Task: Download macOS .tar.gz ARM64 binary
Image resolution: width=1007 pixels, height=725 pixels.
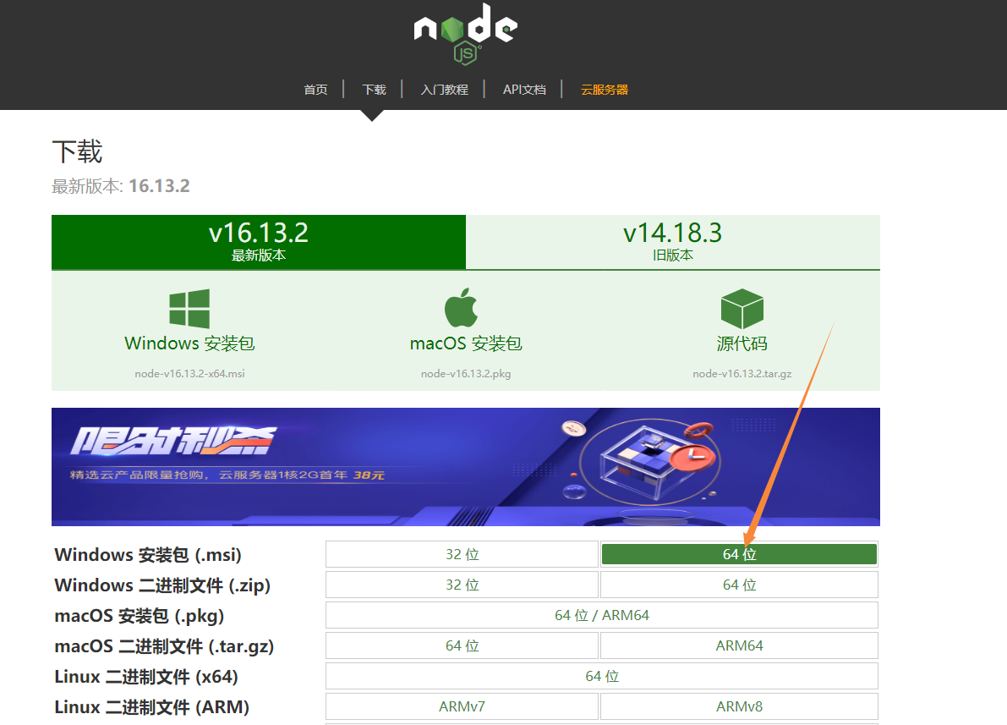Action: (x=739, y=646)
